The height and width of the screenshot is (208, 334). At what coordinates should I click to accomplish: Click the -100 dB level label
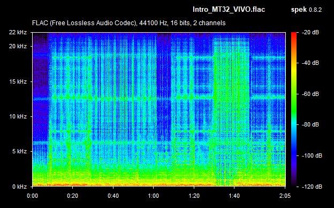point(312,155)
